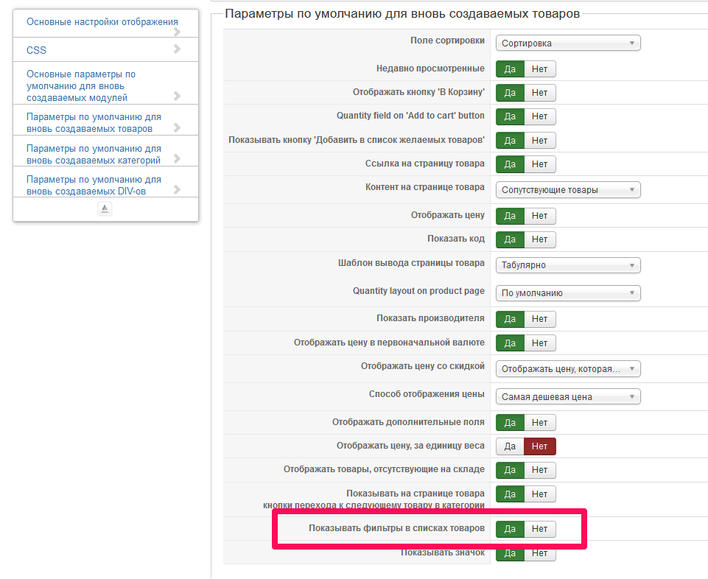Click Да for Показать код

(x=510, y=239)
